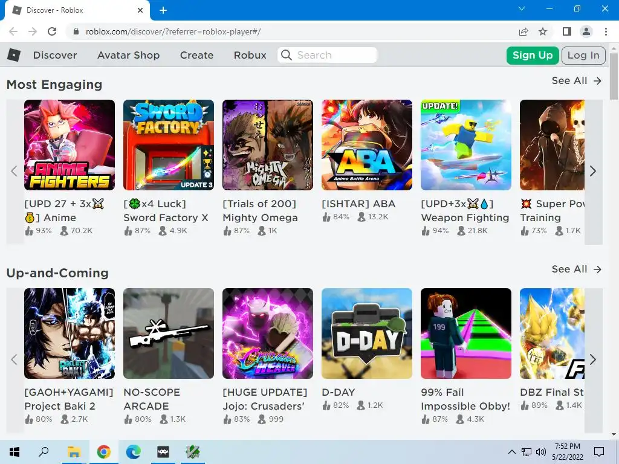This screenshot has height=464, width=619.
Task: Click the 'Project Baki 2' title text
Action: (x=60, y=406)
